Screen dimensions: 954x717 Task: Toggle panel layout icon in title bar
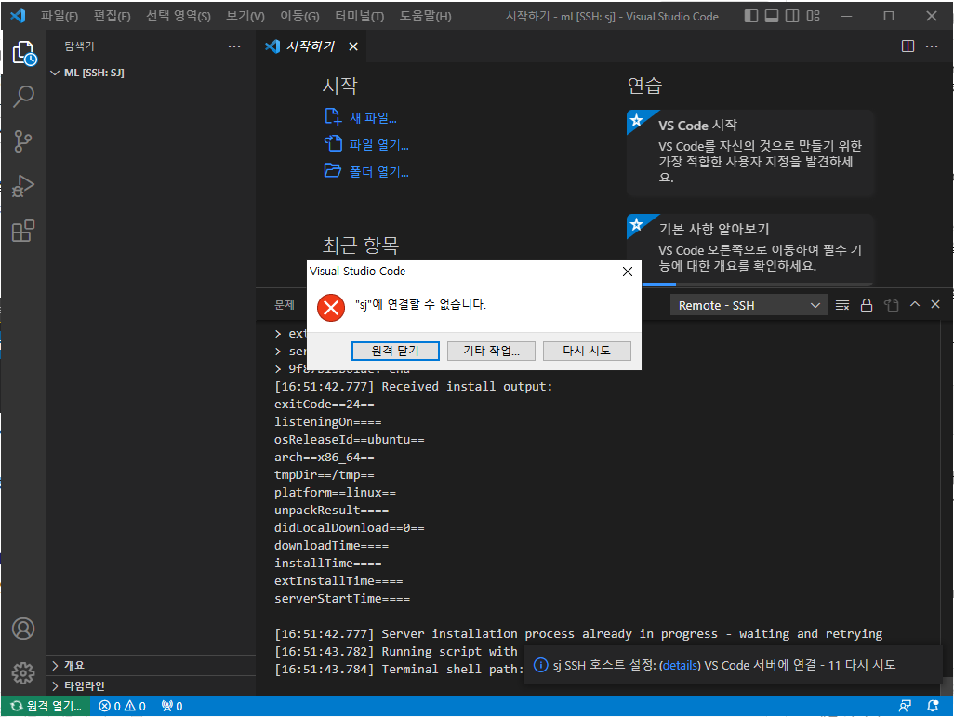pos(772,16)
